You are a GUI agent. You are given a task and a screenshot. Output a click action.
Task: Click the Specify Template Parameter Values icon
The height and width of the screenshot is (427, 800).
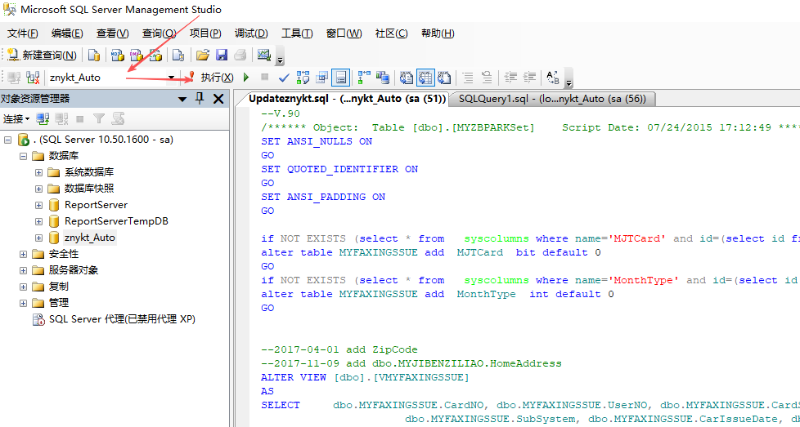point(552,78)
